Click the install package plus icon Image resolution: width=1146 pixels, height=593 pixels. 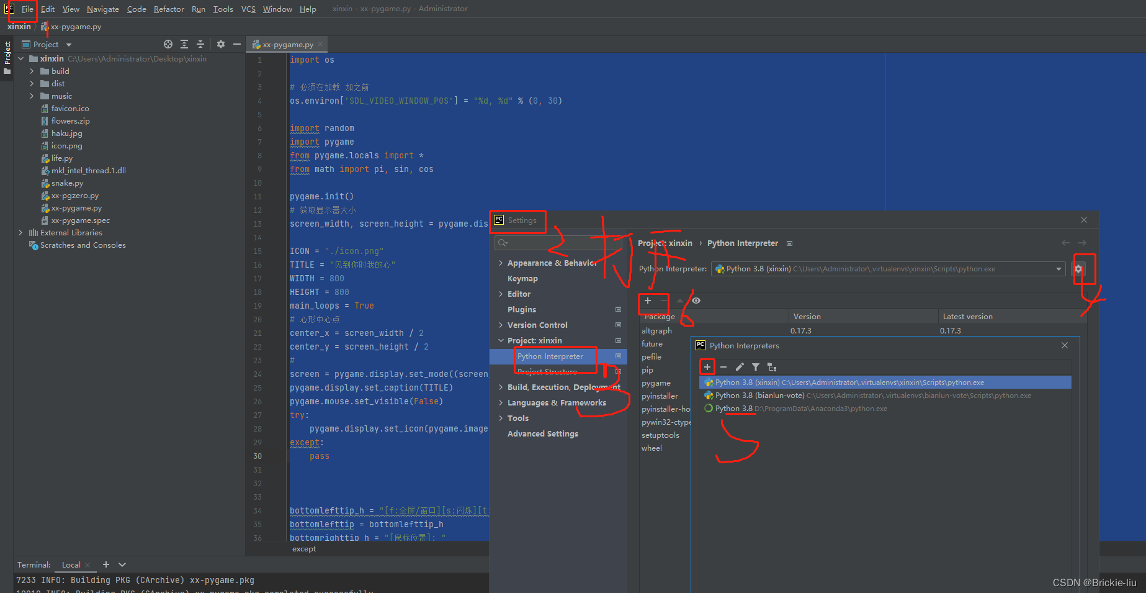648,301
